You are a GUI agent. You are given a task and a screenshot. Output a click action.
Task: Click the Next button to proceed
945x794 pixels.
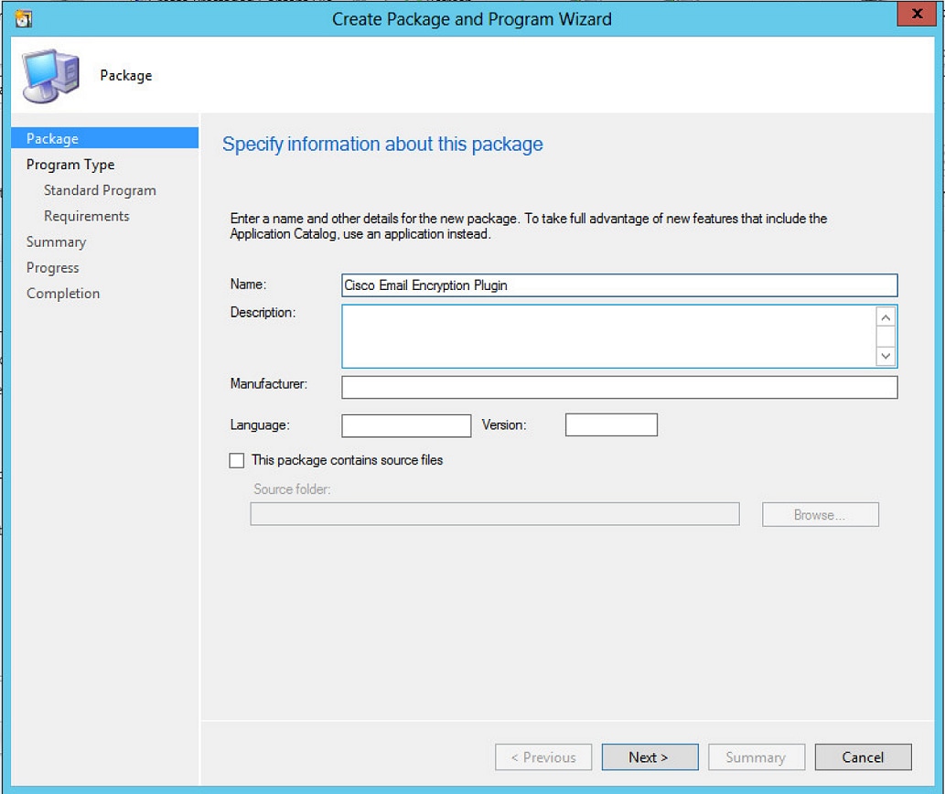tap(650, 756)
